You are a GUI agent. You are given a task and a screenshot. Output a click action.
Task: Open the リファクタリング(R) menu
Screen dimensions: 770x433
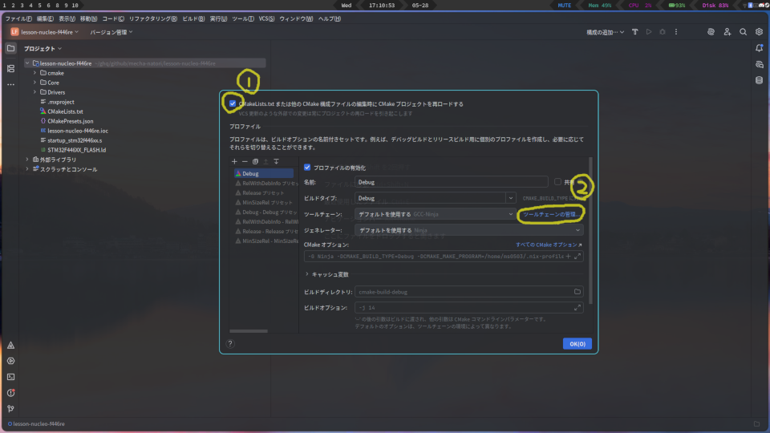(x=152, y=18)
